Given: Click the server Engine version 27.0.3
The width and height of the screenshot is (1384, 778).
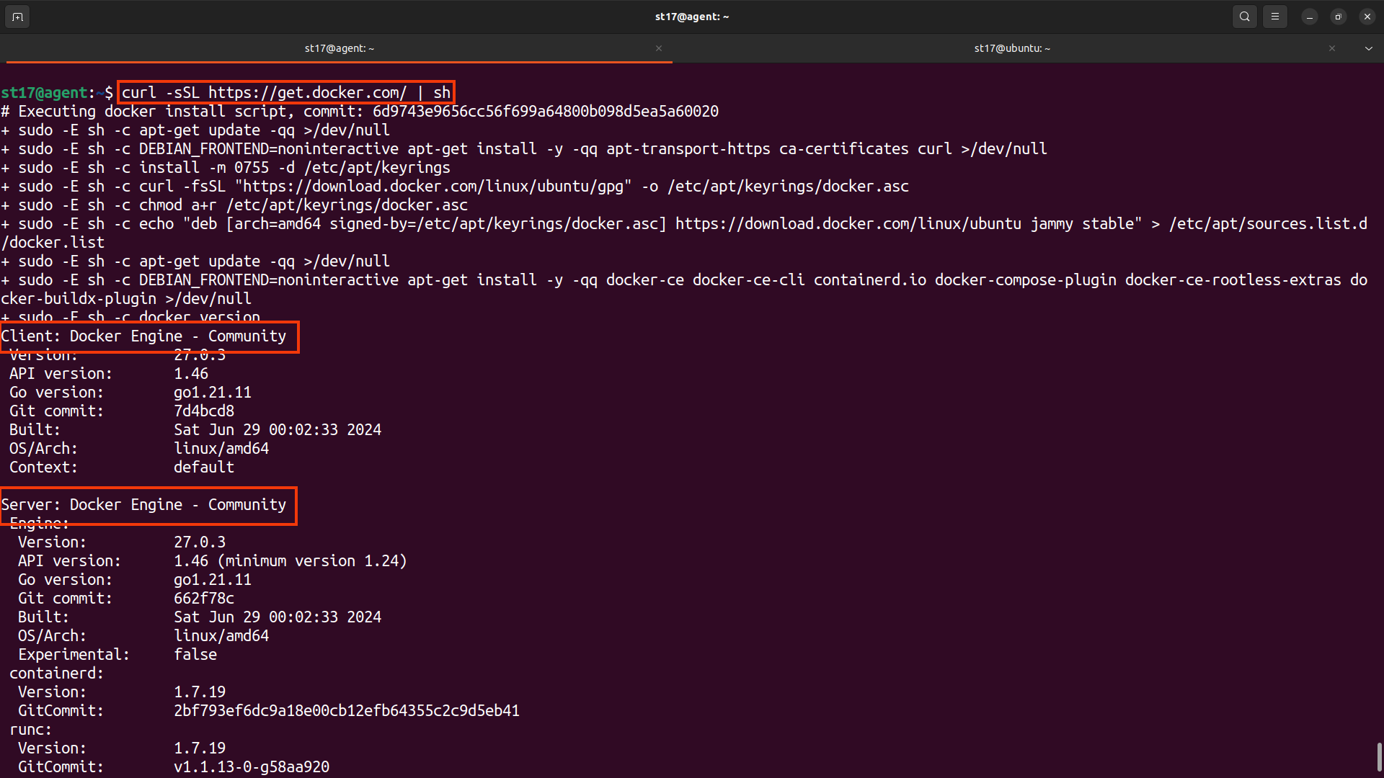Looking at the screenshot, I should [200, 542].
